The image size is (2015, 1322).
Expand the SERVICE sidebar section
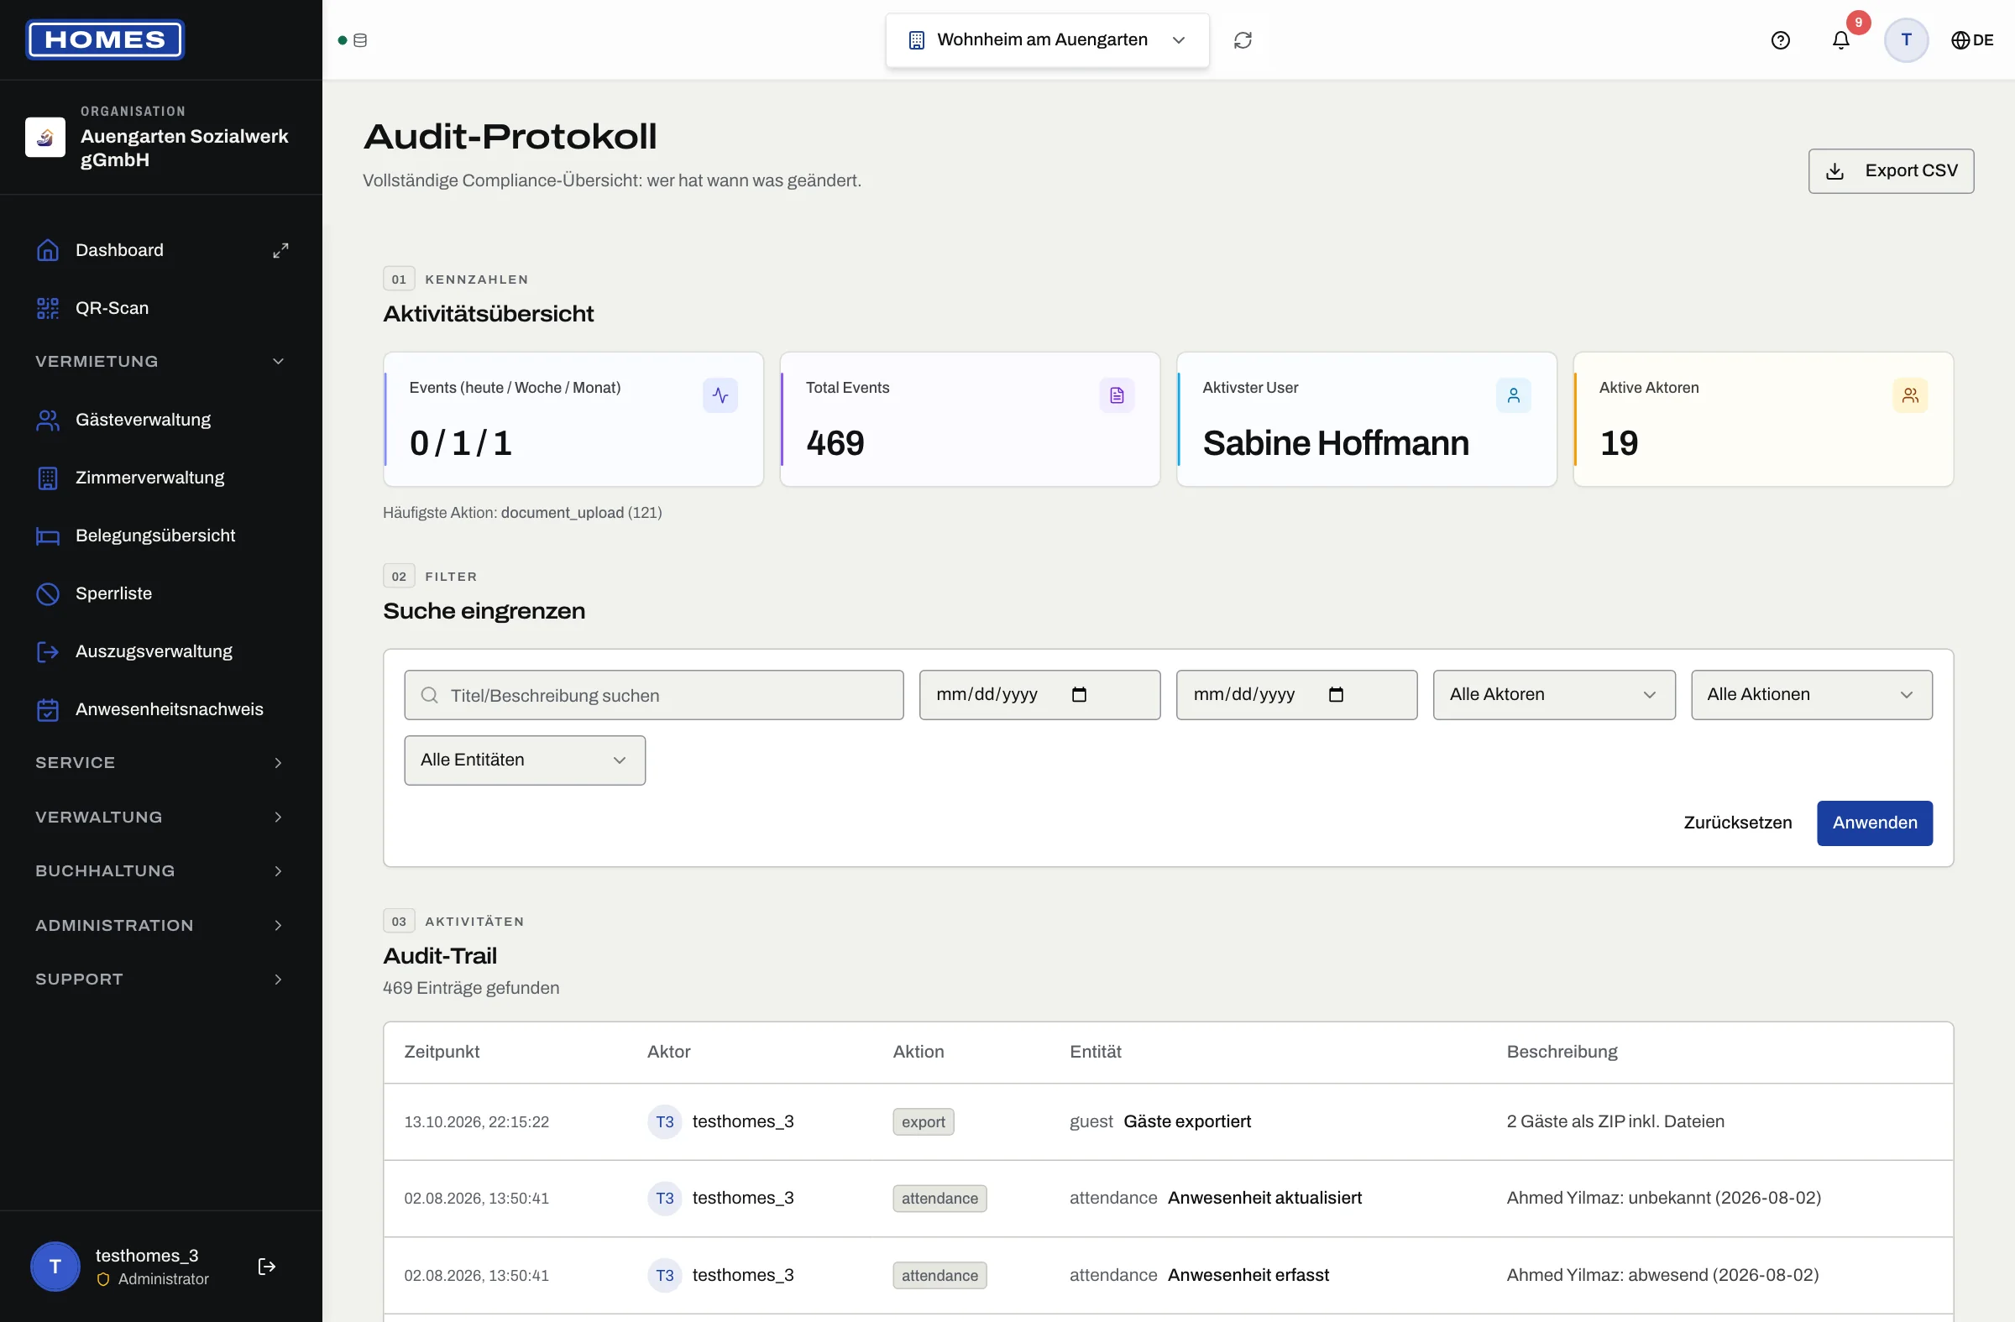[x=161, y=762]
